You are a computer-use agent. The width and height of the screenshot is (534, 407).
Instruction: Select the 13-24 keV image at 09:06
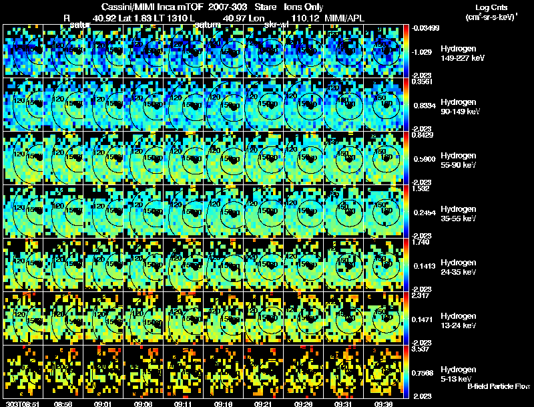pos(144,319)
